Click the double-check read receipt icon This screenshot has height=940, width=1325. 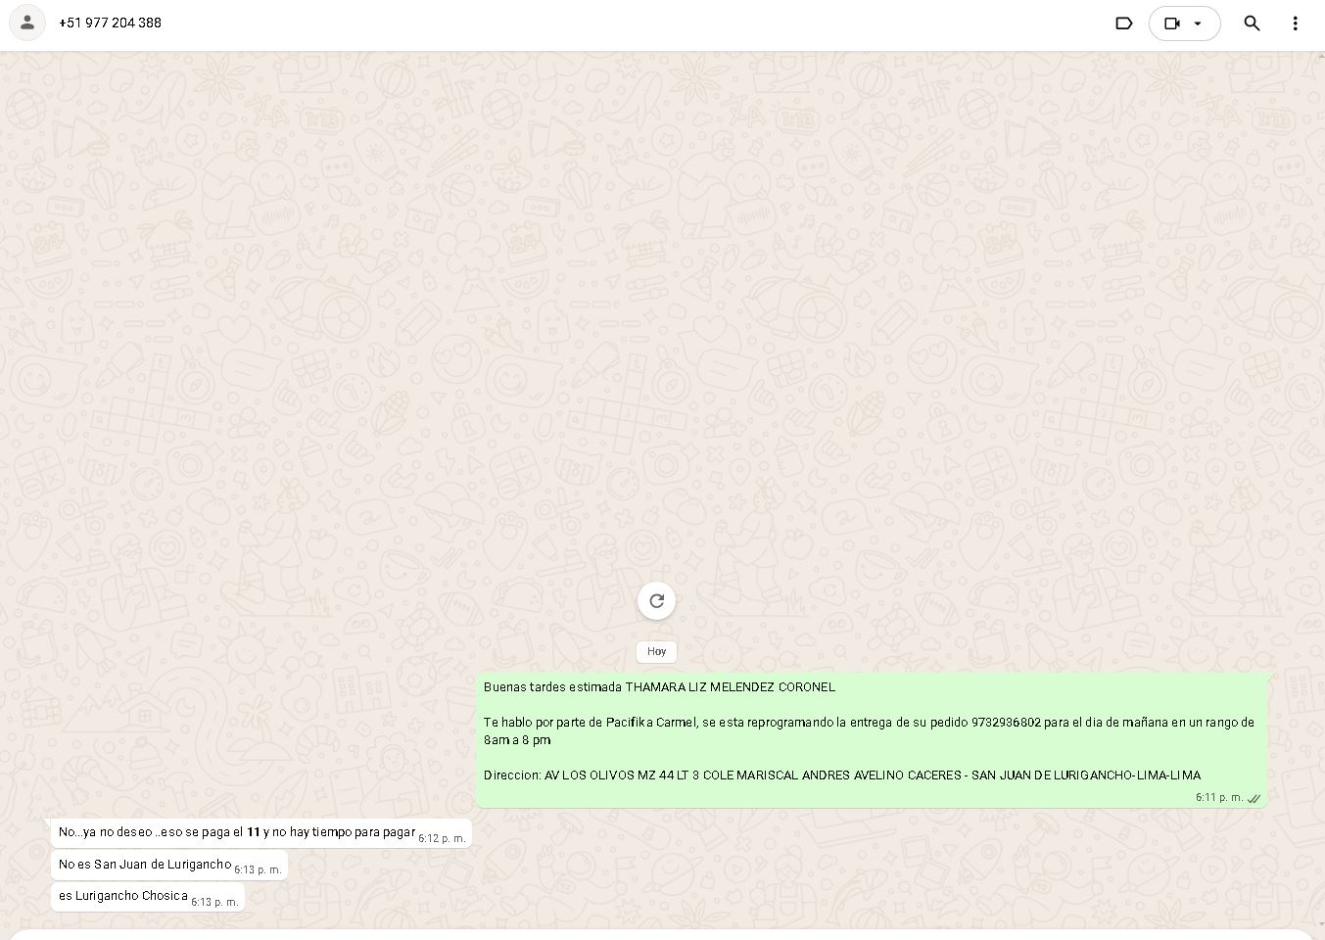pos(1254,798)
